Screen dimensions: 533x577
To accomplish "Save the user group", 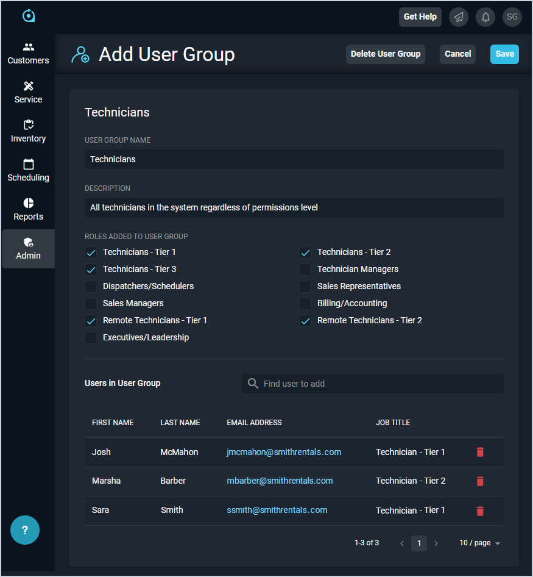I will (504, 54).
